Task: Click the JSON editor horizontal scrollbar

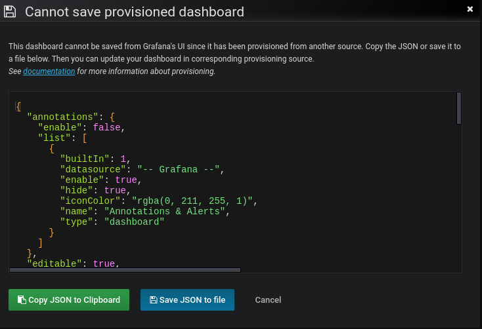Action: click(x=125, y=269)
